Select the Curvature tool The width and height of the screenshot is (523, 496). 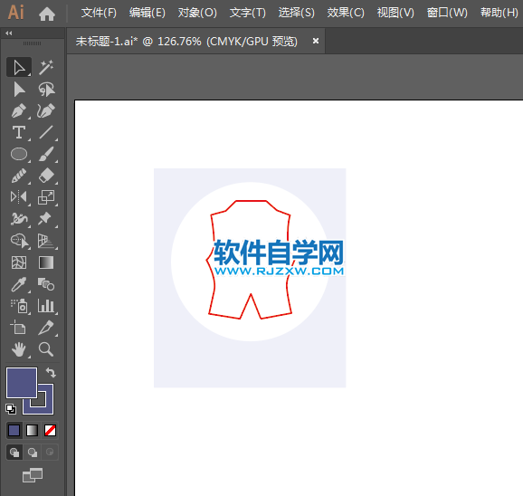click(x=46, y=111)
